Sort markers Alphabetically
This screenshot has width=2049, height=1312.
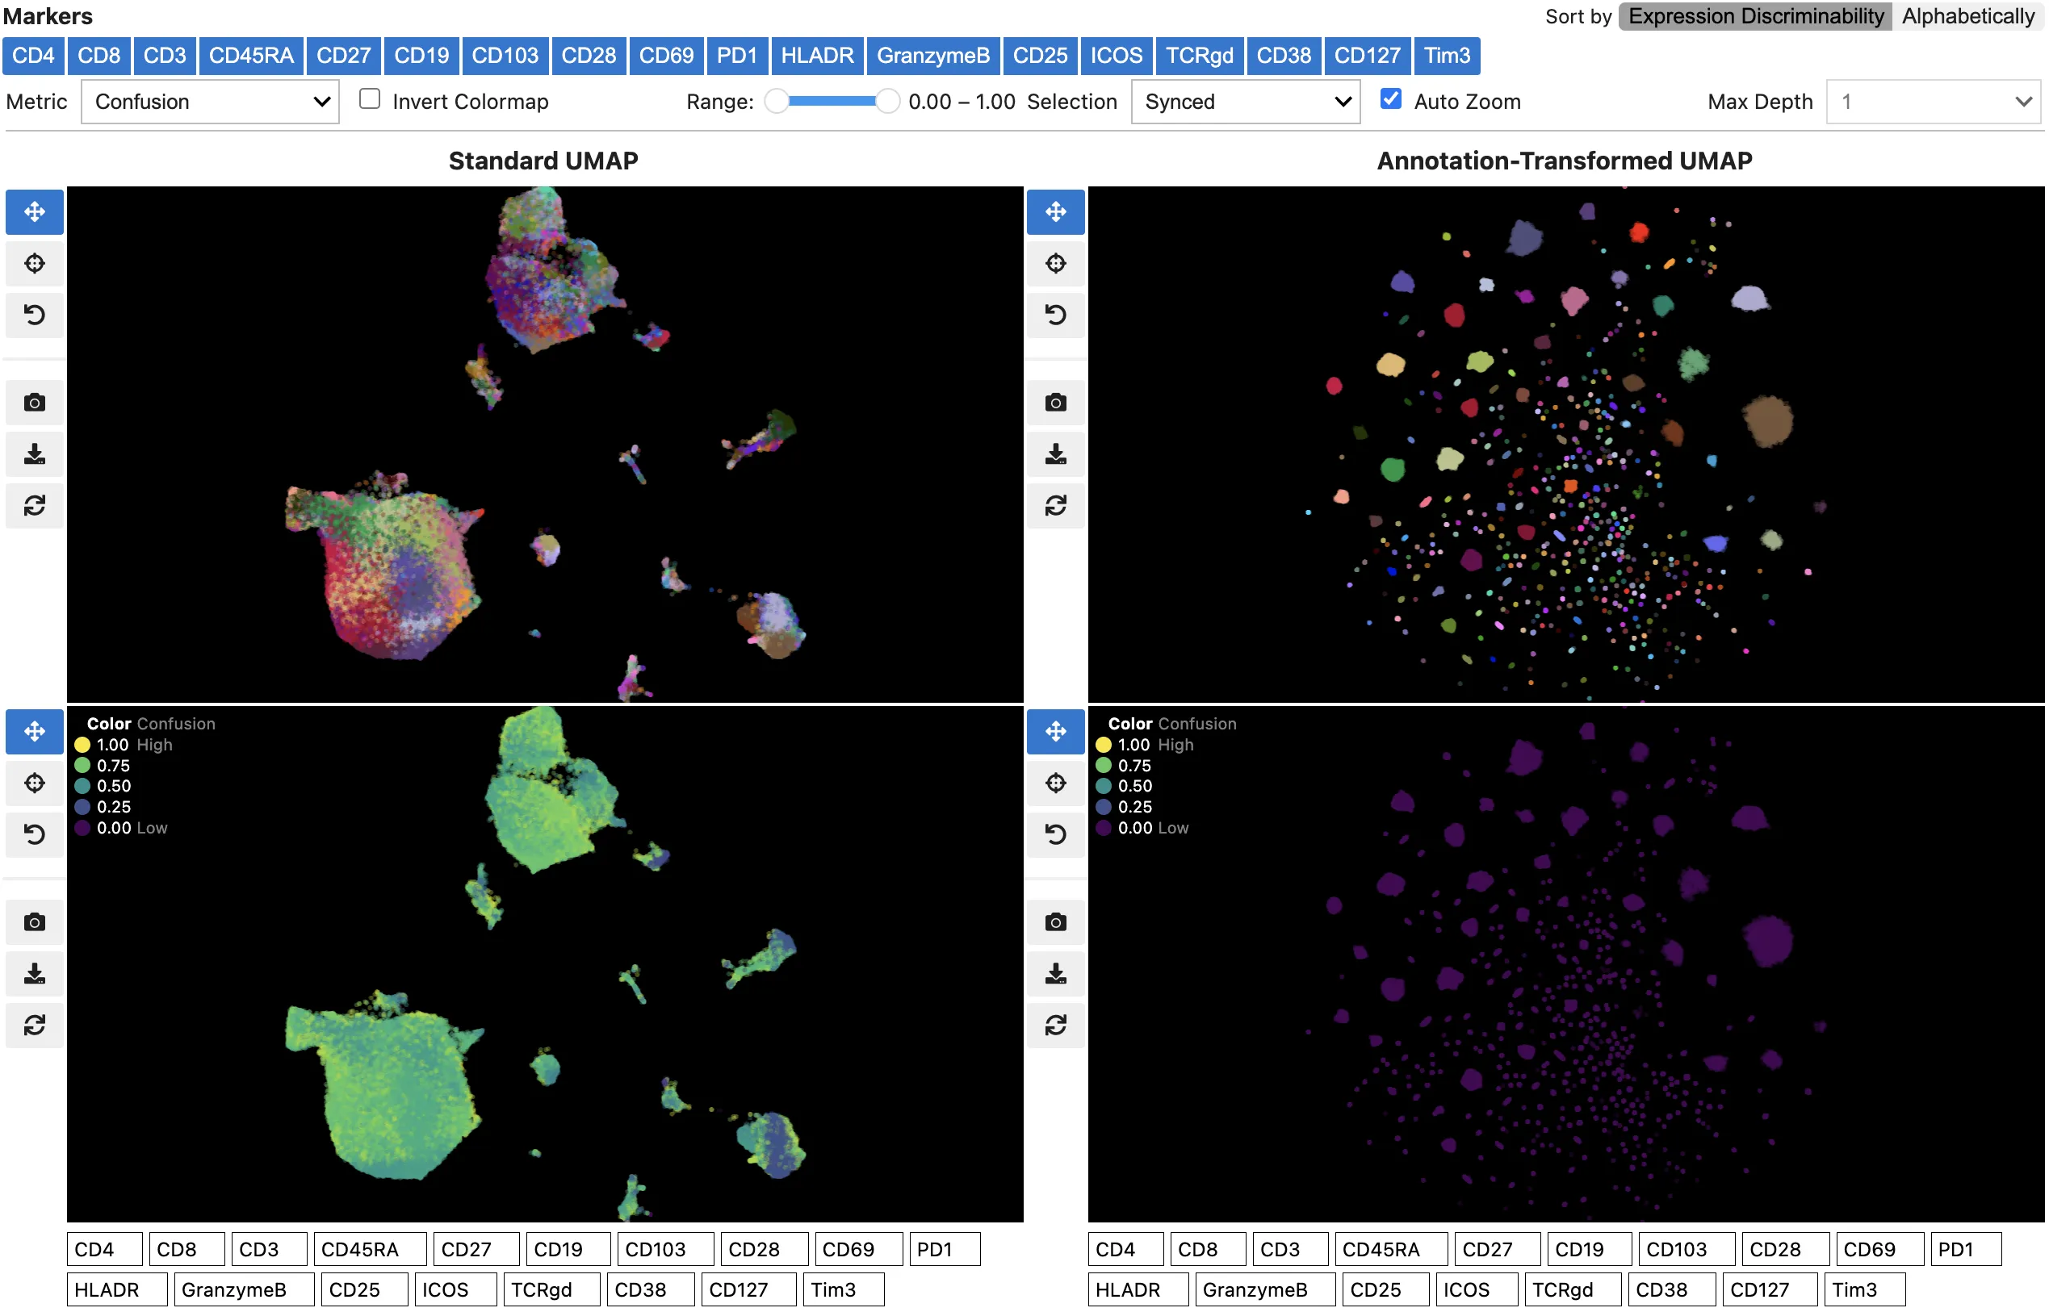1967,16
